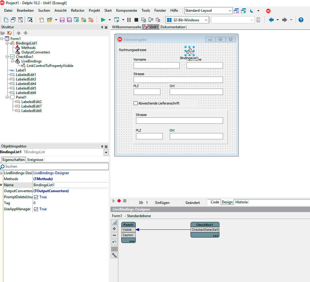Screen dimensions: 310x282
Task: Open the 32-Bit-Windows platform dropdown
Action: [x=206, y=20]
